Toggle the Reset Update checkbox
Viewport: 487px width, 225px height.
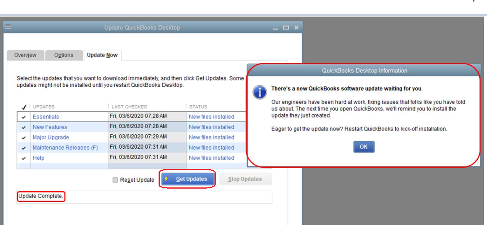(x=115, y=180)
